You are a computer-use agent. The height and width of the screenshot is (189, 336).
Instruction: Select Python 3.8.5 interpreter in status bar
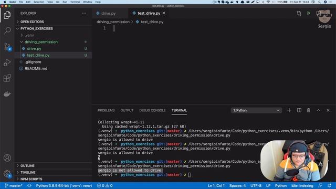point(64,185)
